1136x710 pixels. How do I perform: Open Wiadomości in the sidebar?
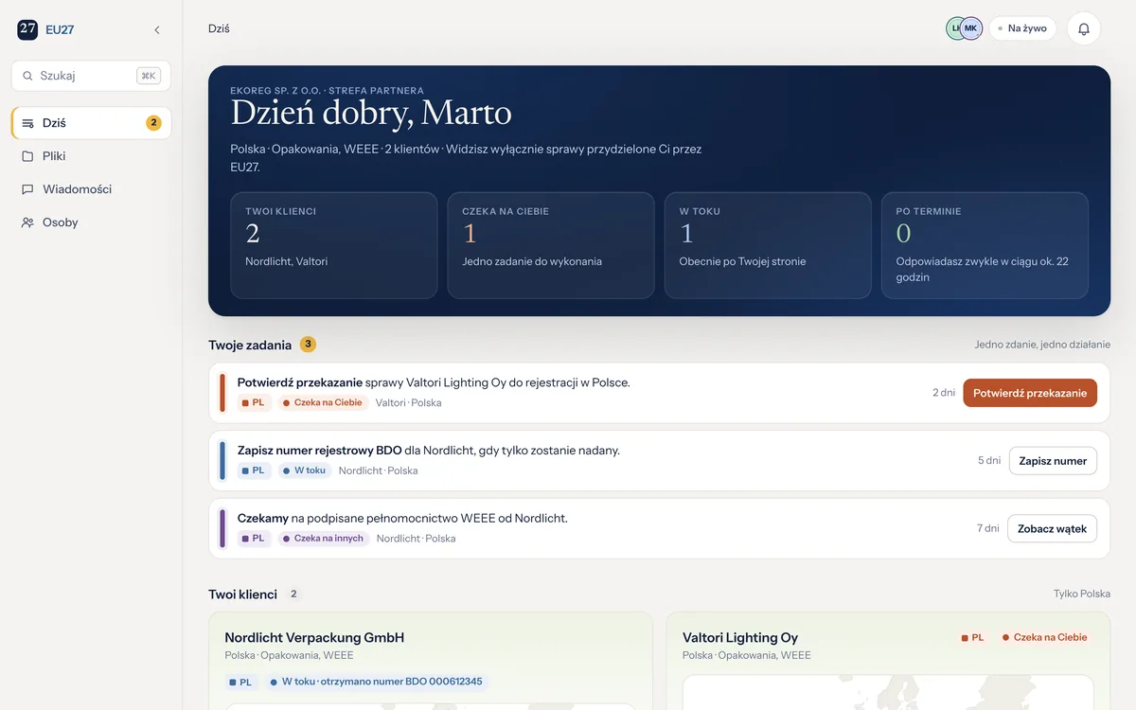pyautogui.click(x=91, y=189)
